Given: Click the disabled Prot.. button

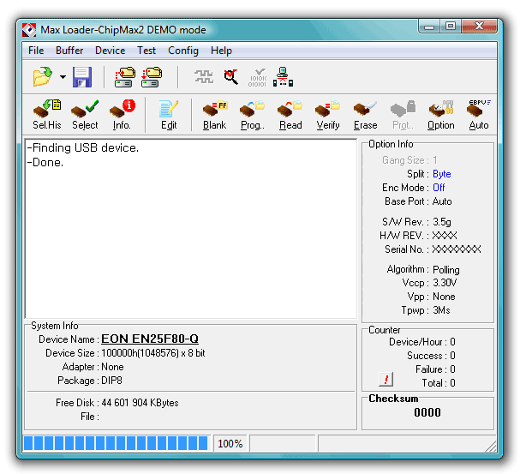Looking at the screenshot, I should tap(403, 115).
